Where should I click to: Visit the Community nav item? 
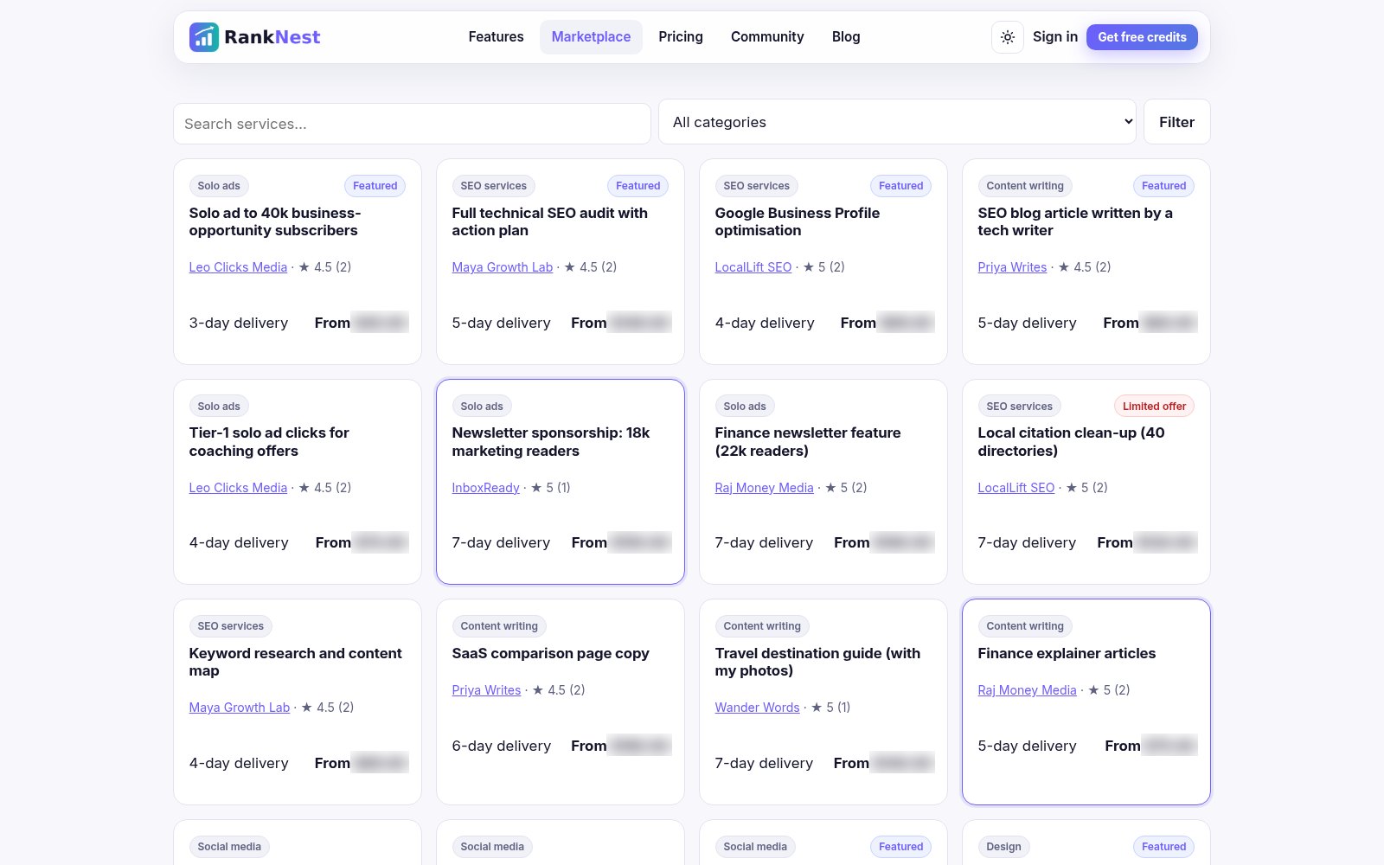click(767, 37)
